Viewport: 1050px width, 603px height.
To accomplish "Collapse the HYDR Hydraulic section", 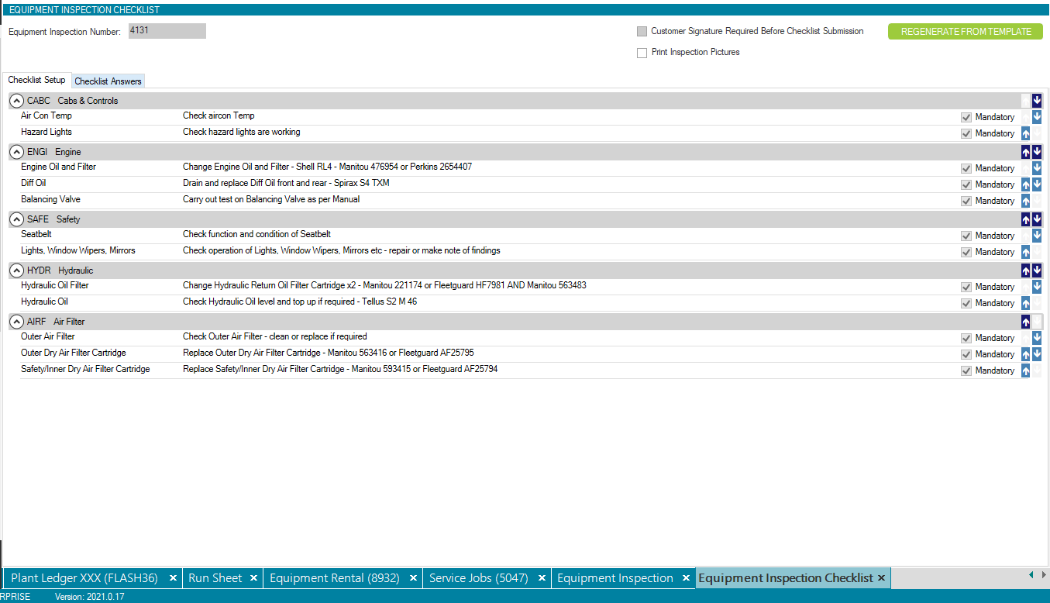I will 16,270.
